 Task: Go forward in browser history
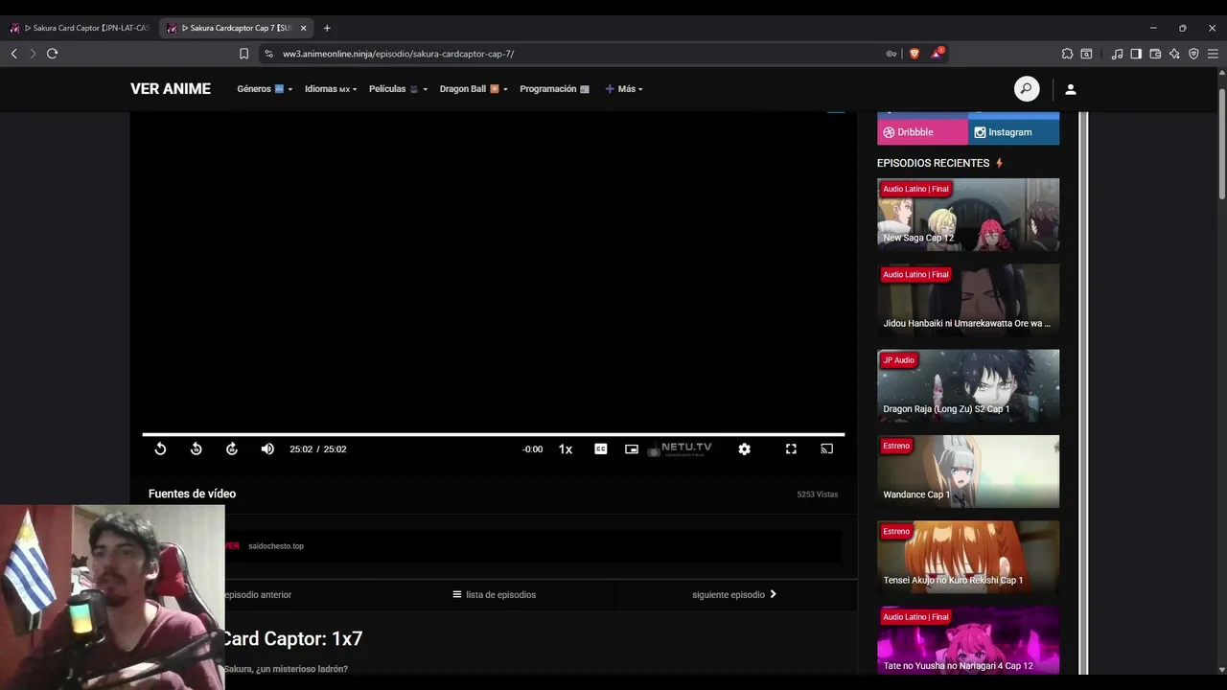(x=33, y=54)
